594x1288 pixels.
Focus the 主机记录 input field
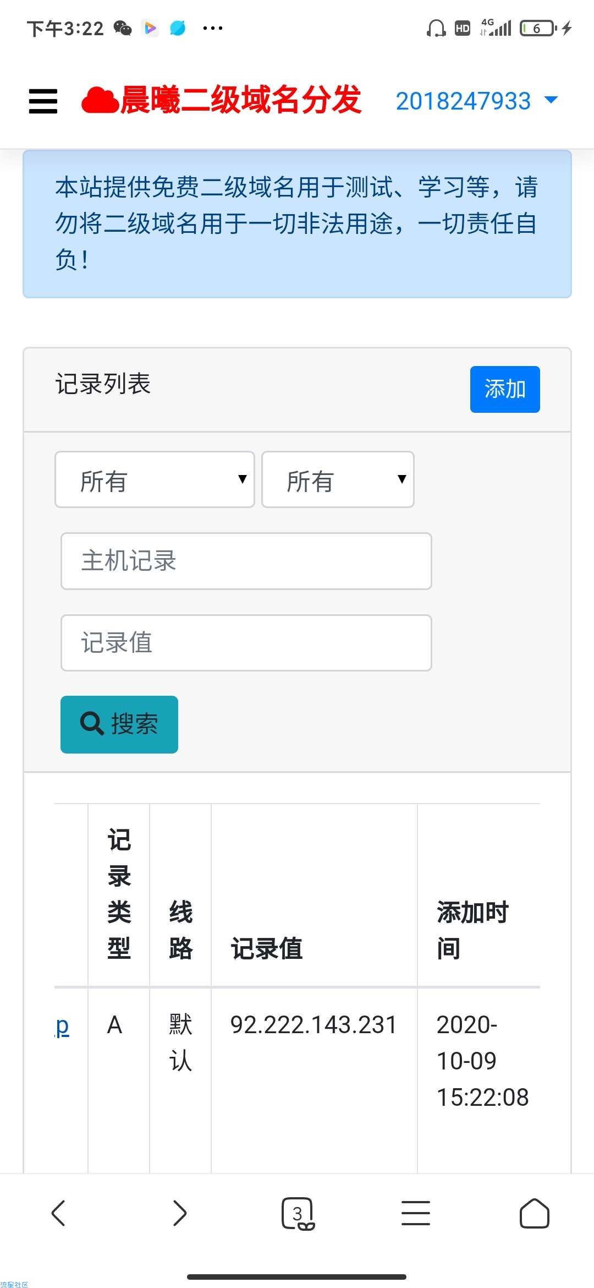tap(246, 561)
